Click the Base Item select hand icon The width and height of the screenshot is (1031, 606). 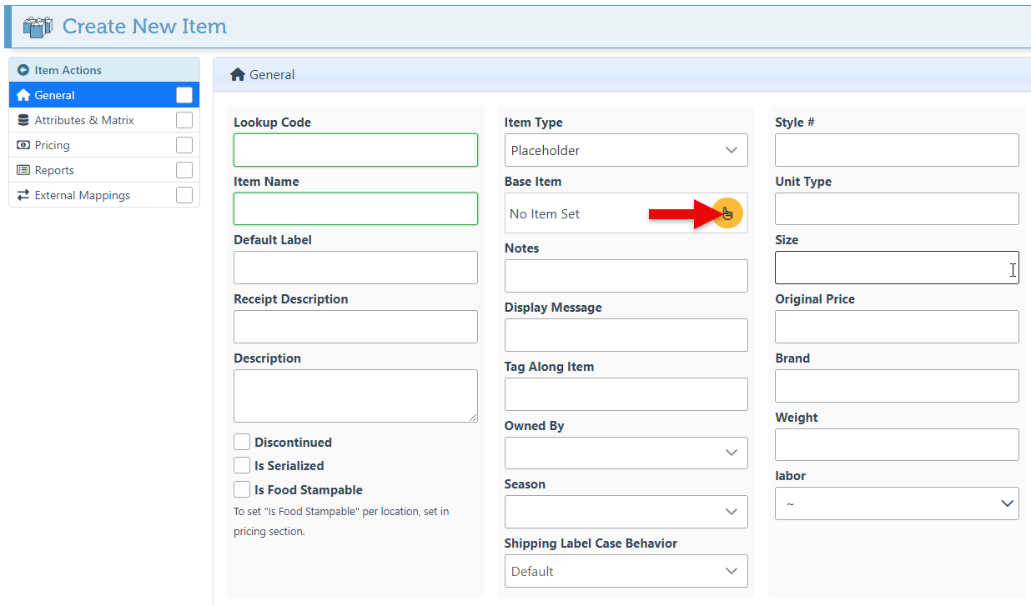[x=727, y=213]
